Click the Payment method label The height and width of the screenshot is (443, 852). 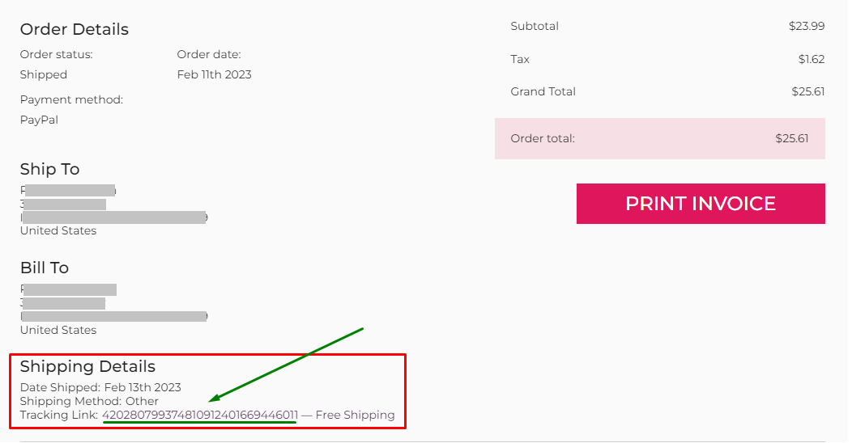(71, 99)
